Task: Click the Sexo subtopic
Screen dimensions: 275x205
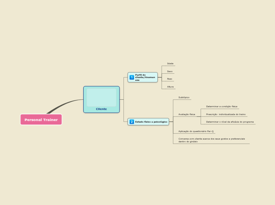Action: [x=170, y=71]
